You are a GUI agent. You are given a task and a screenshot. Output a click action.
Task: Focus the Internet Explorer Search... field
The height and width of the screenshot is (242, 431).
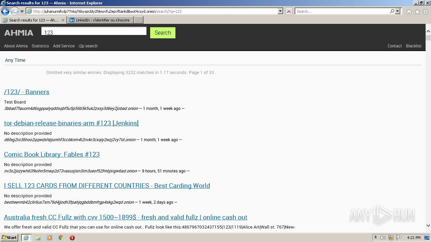[x=342, y=11]
